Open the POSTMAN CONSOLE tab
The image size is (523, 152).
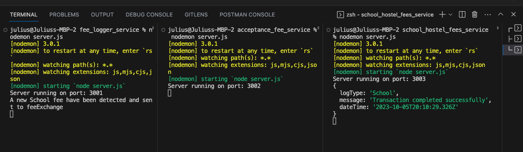click(x=247, y=14)
